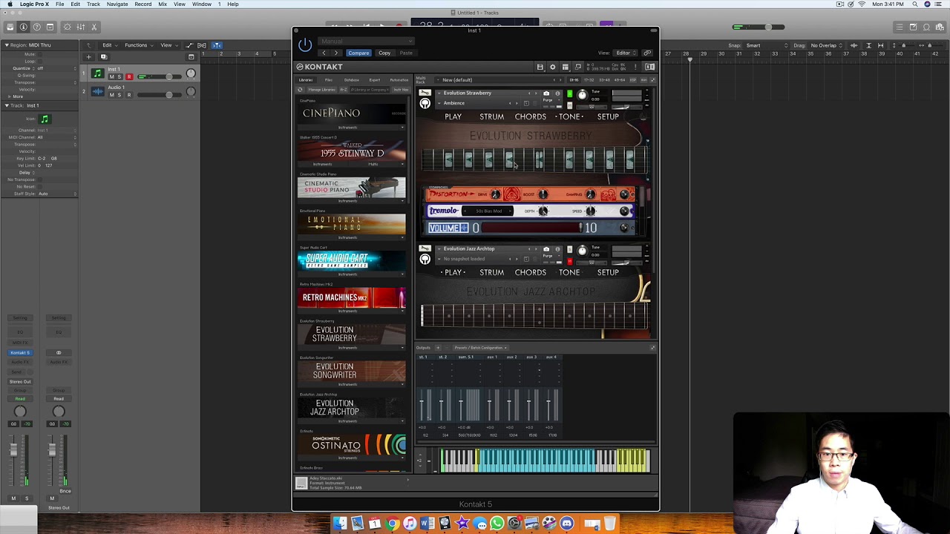Screen dimensions: 950x534
Task: Switch to Files tab in Kontakt browser
Action: pos(329,80)
